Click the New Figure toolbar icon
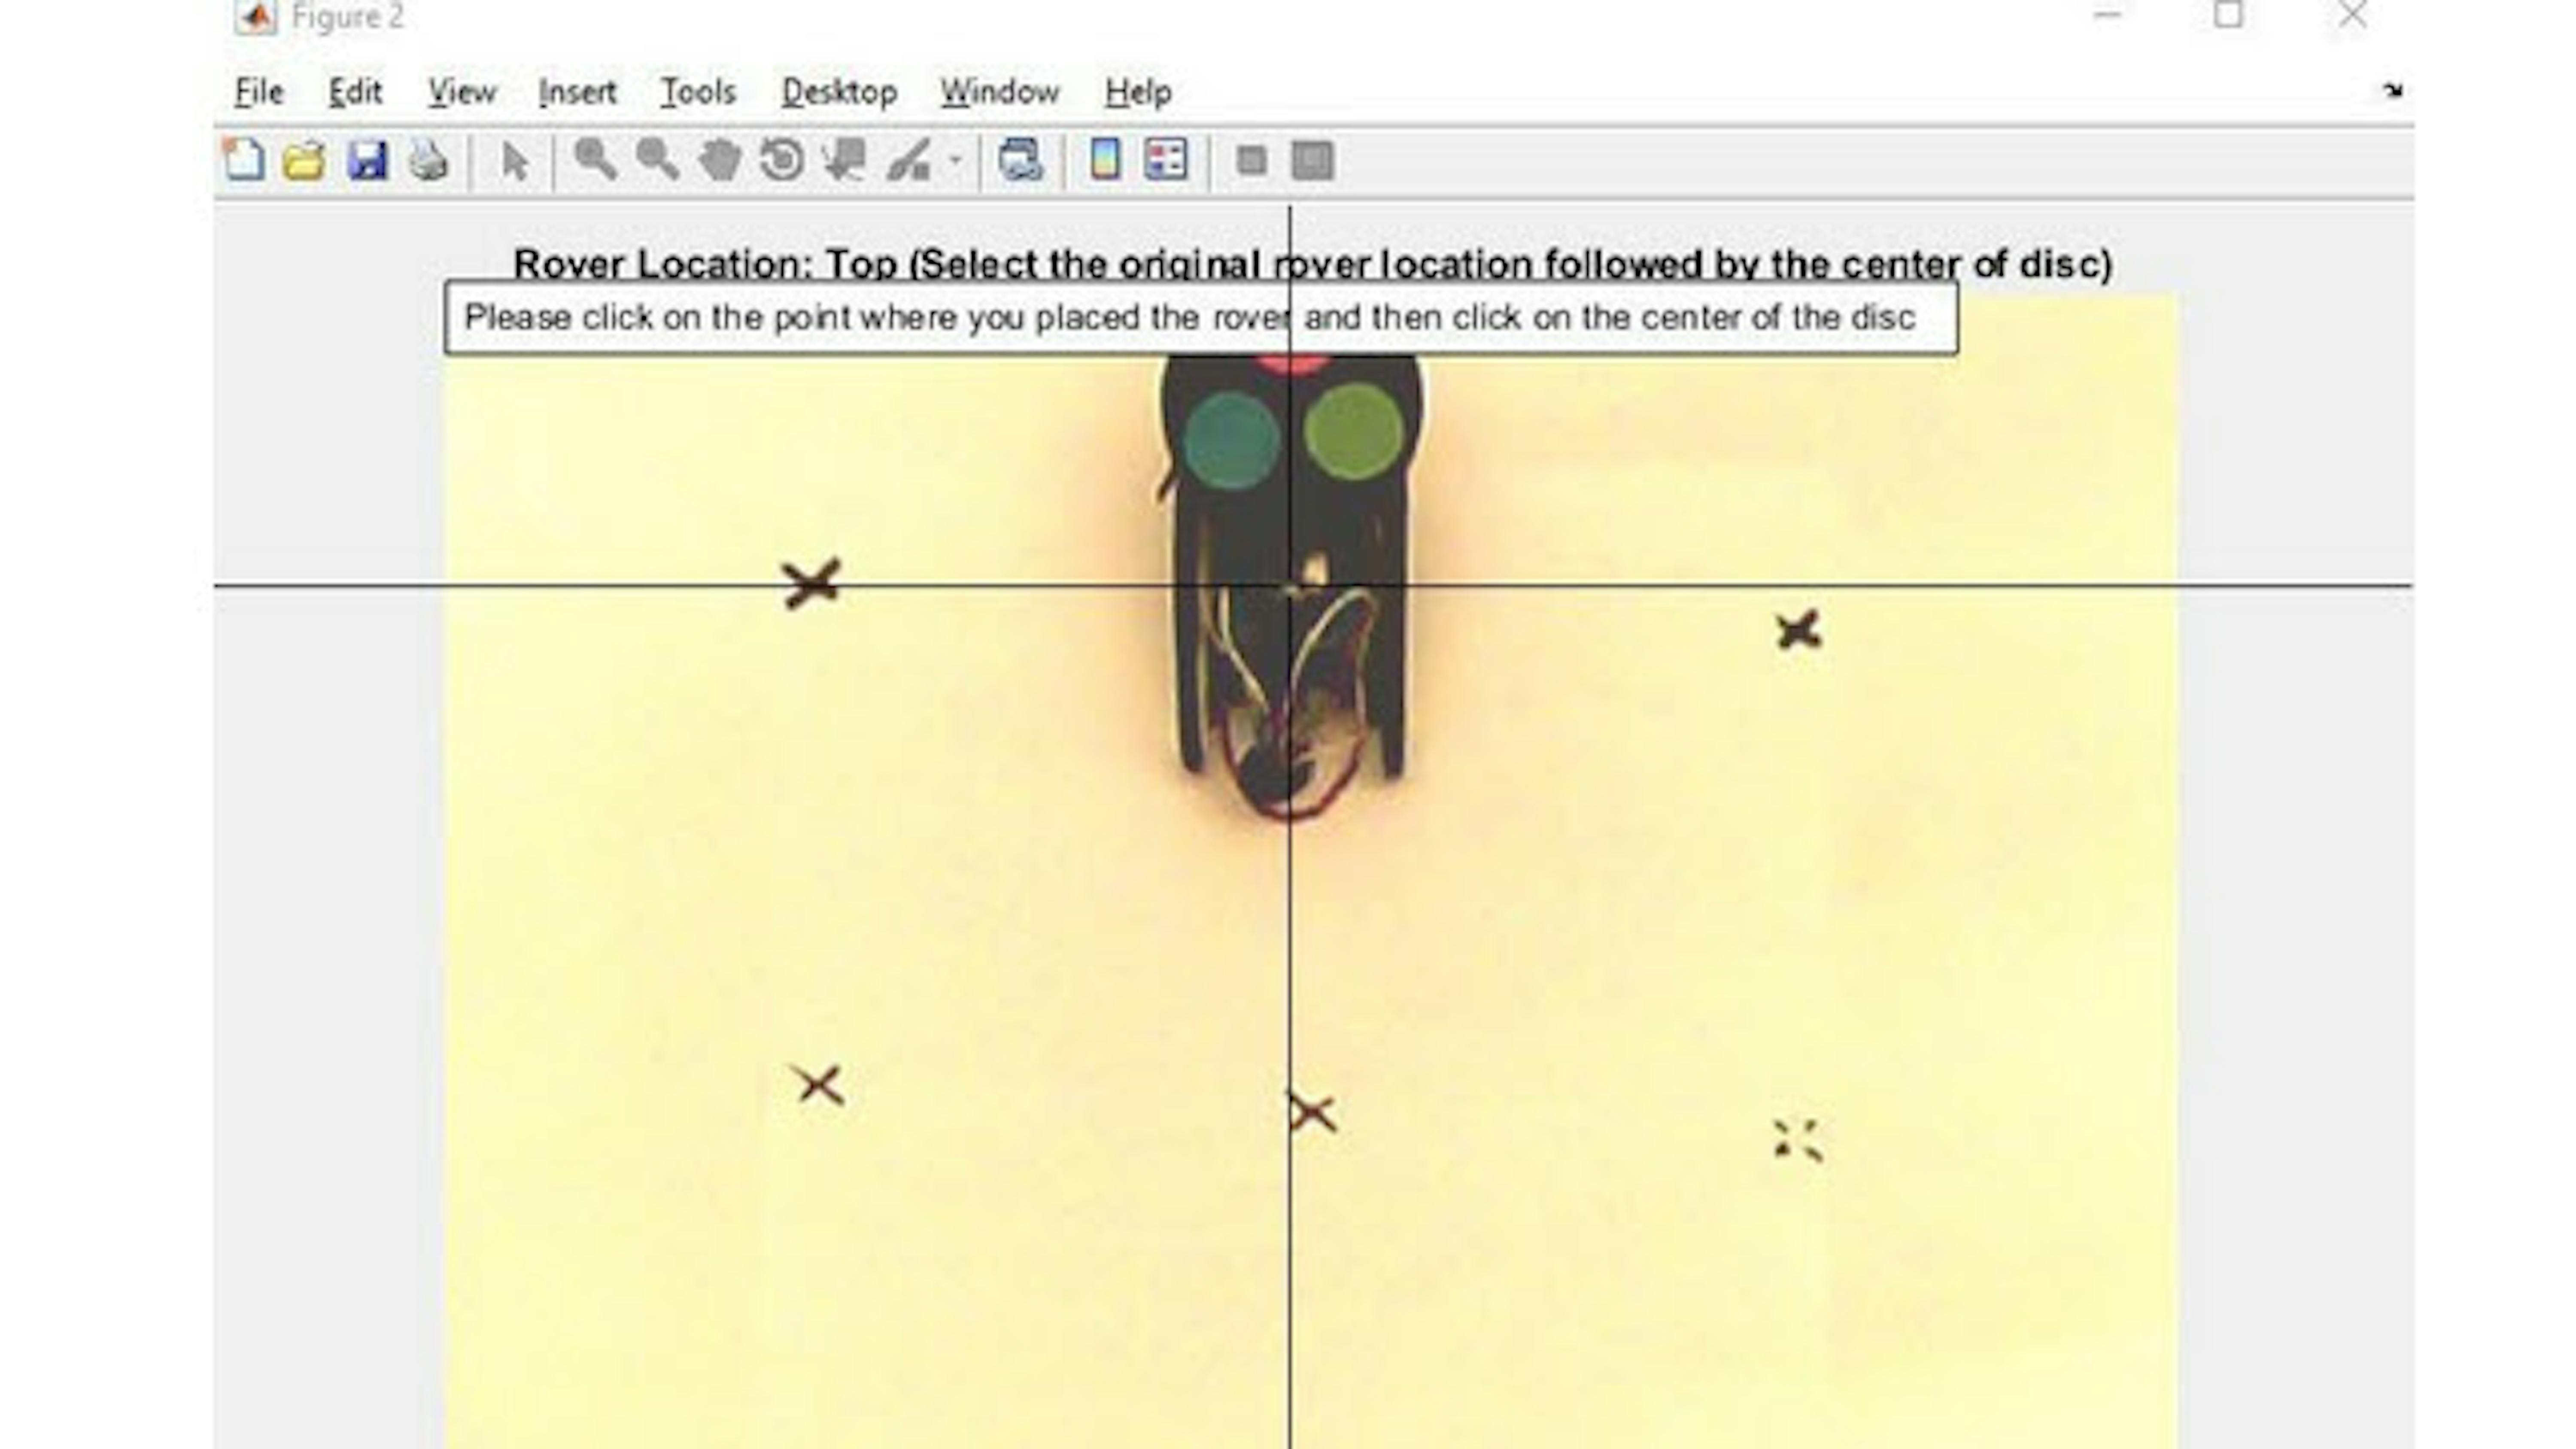Screen dimensions: 2576x1449 (x=244, y=160)
